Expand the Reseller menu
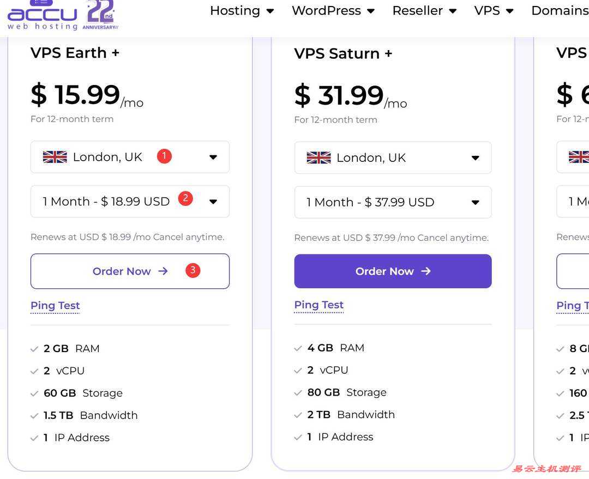Screen dimensions: 589x479 424,10
